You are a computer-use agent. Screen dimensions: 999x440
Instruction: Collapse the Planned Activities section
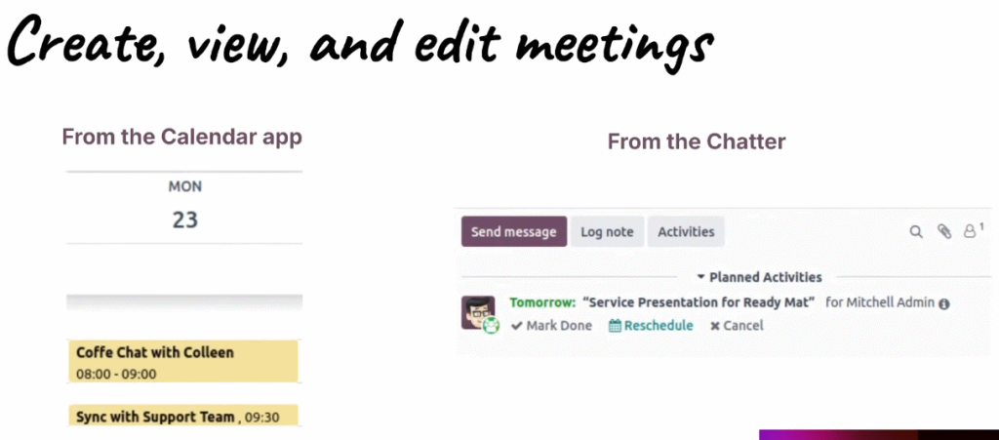(759, 278)
